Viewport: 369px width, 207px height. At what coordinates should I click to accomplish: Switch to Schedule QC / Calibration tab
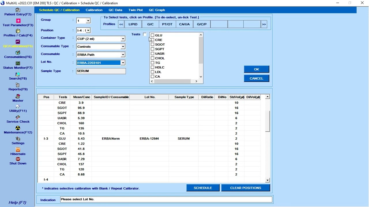[59, 10]
